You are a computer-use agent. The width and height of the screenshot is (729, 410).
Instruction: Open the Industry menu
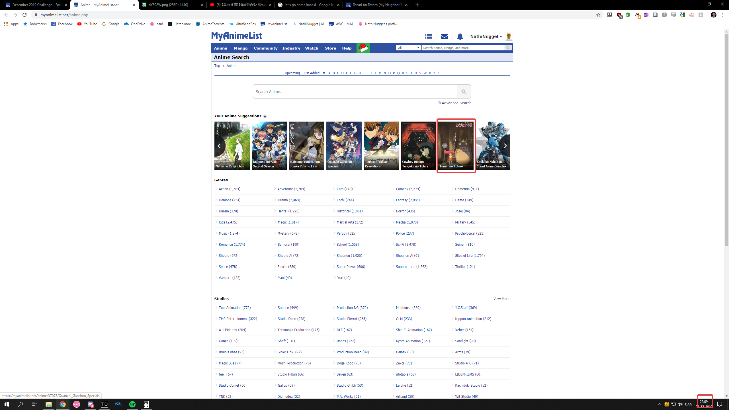click(291, 48)
